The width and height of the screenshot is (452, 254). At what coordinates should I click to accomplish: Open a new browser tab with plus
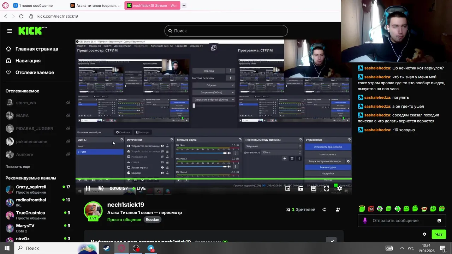184,5
